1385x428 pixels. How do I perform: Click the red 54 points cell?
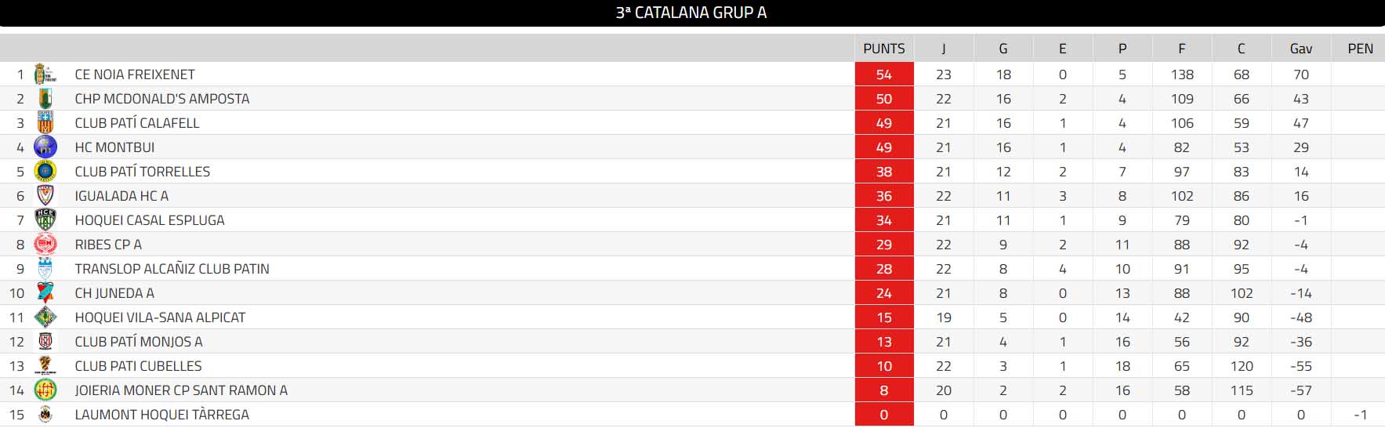(884, 74)
